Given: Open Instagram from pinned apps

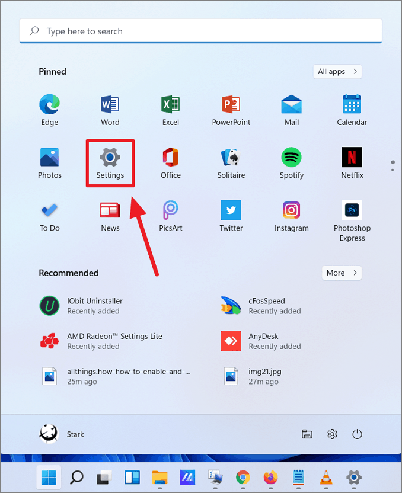Looking at the screenshot, I should pos(292,216).
